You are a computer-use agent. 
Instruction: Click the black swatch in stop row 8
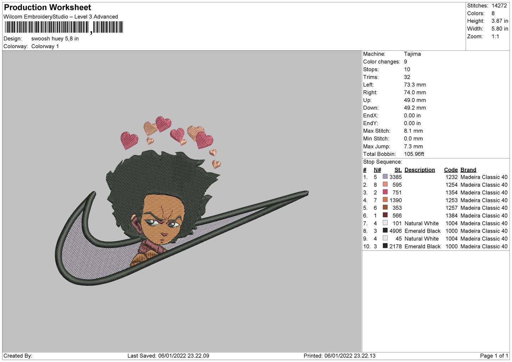tap(385, 230)
